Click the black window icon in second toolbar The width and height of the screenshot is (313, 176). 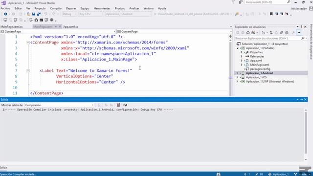pyautogui.click(x=41, y=20)
